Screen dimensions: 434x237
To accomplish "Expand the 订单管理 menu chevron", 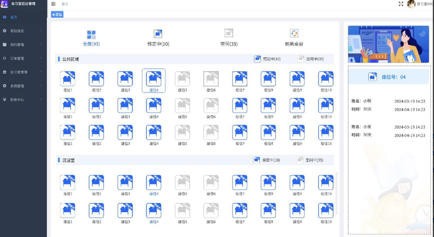I will tap(41, 58).
